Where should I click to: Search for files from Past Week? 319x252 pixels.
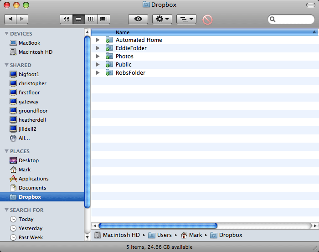coord(42,237)
